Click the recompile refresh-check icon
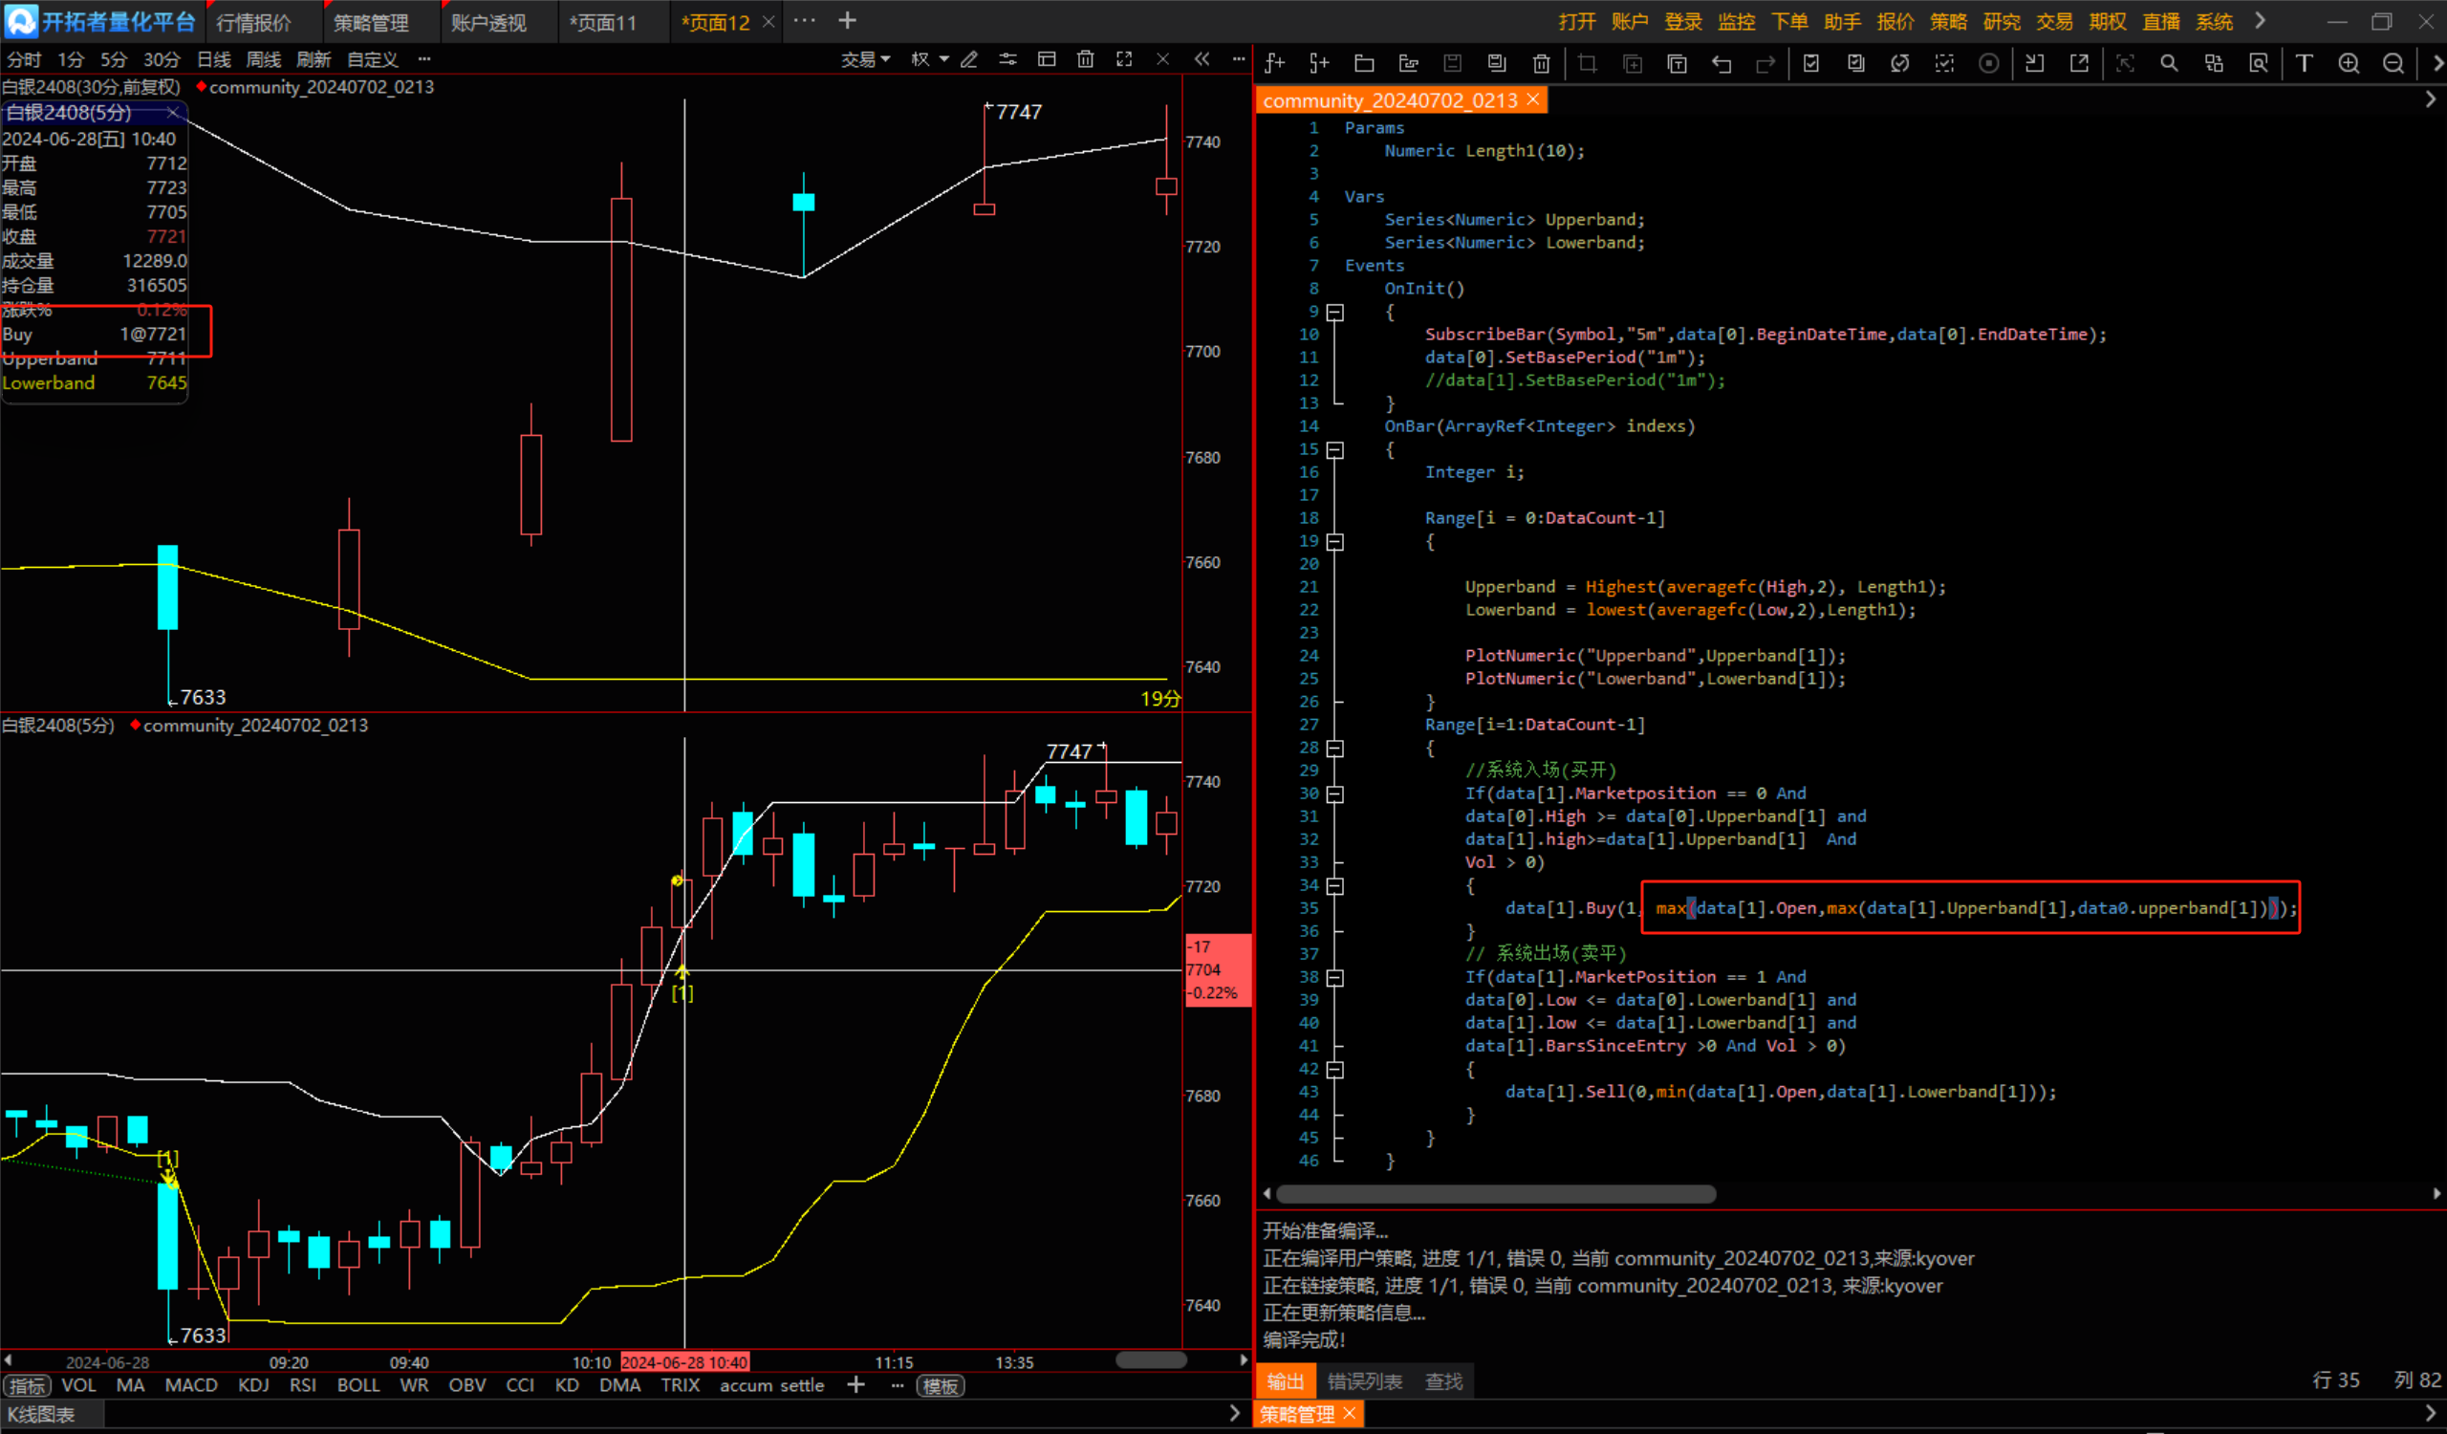Screen dimensions: 2447x1434 coord(1900,63)
